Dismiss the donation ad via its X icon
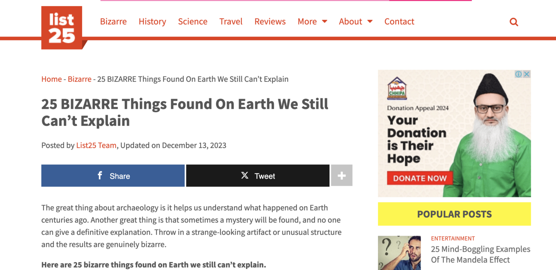Screen dimensions: 556x270 [x=527, y=74]
